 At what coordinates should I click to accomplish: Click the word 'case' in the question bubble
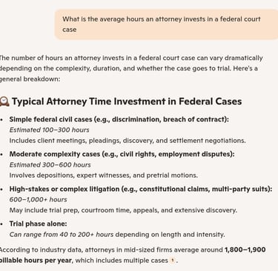(x=69, y=30)
